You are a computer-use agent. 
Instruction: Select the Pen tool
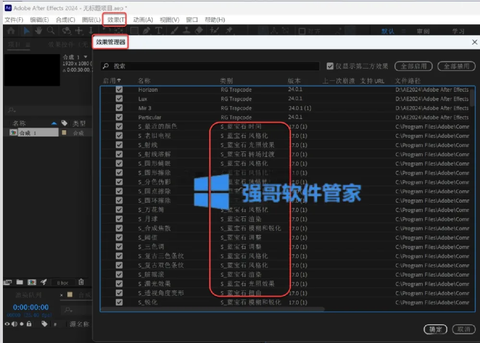click(147, 31)
